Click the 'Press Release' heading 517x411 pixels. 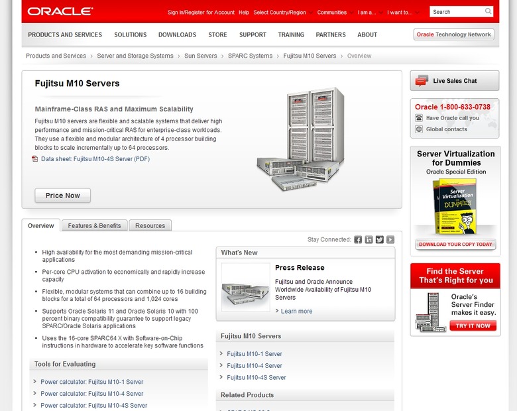point(300,268)
